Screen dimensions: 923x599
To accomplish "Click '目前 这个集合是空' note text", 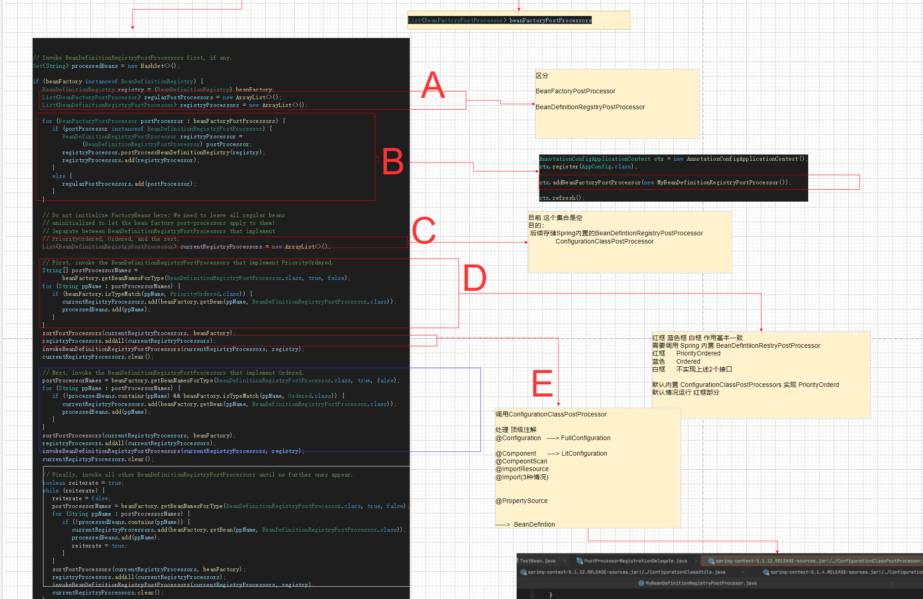I will coord(555,218).
